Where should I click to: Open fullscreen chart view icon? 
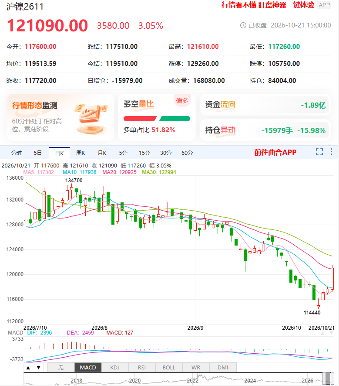click(319, 152)
